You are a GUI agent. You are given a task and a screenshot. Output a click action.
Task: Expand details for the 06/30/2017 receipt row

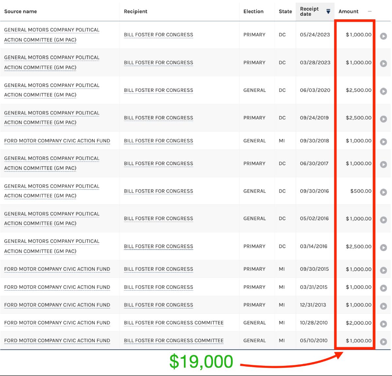click(x=384, y=164)
